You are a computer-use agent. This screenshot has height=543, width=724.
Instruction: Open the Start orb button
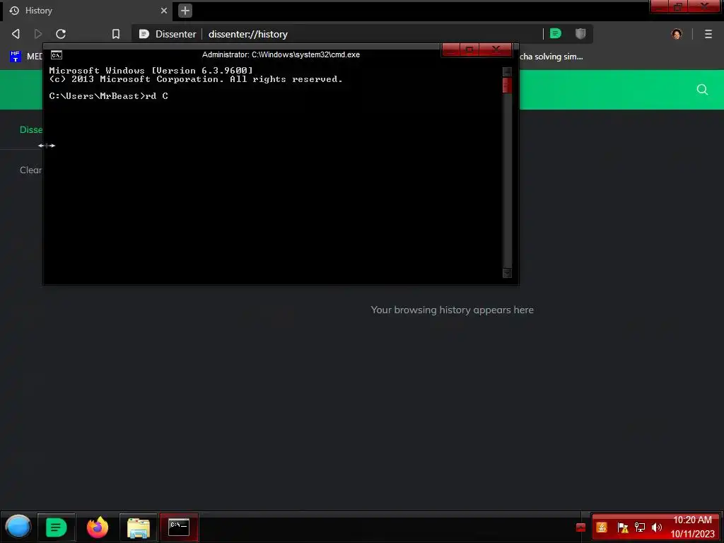tap(18, 527)
